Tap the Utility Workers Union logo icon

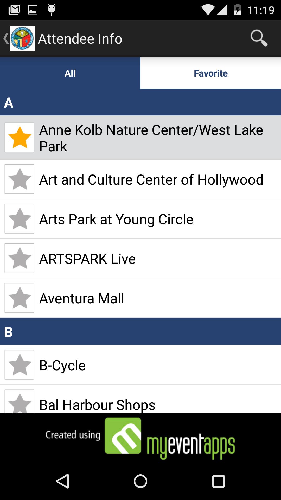[22, 38]
